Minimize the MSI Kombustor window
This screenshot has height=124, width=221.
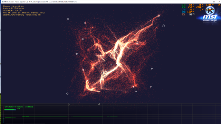click(209, 2)
